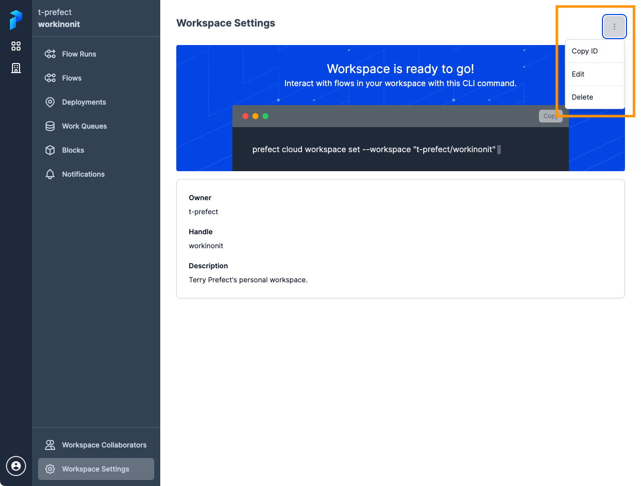The image size is (641, 486).
Task: Click the green terminal window dot
Action: coord(265,116)
